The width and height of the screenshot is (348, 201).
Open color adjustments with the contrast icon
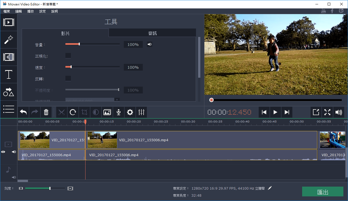pyautogui.click(x=96, y=112)
